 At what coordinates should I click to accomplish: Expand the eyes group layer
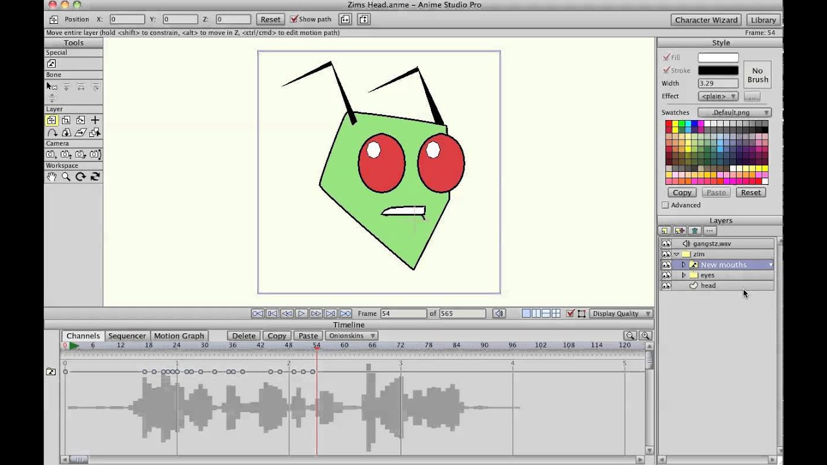coord(684,275)
